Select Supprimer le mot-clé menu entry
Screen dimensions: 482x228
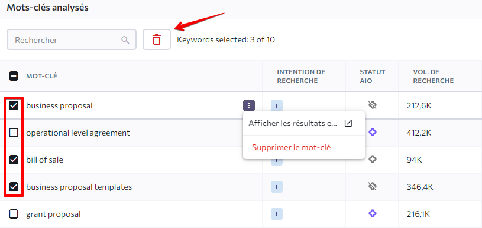[x=292, y=147]
